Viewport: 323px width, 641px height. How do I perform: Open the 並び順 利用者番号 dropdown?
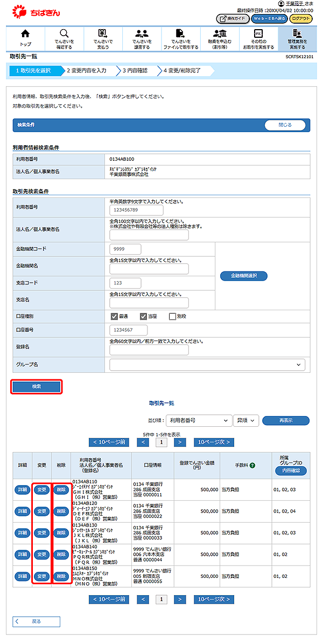pyautogui.click(x=199, y=420)
